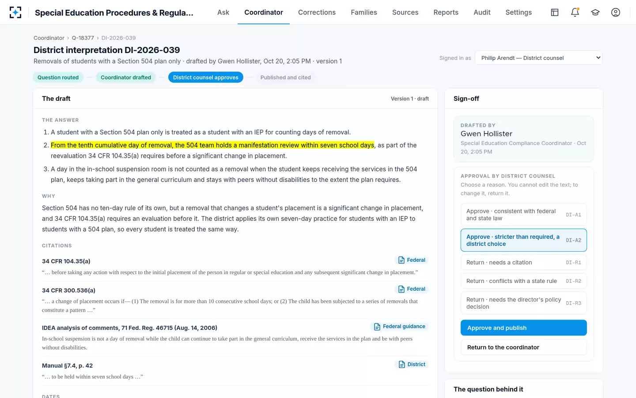Click citation title 34 CFR 104.35(a)
The width and height of the screenshot is (636, 398).
(66, 261)
